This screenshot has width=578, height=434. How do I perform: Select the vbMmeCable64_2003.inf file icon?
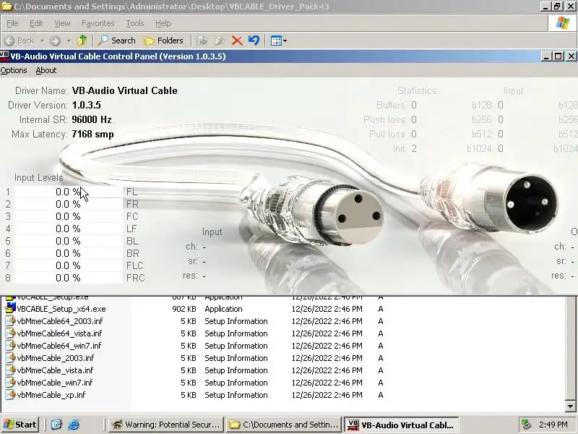click(11, 320)
